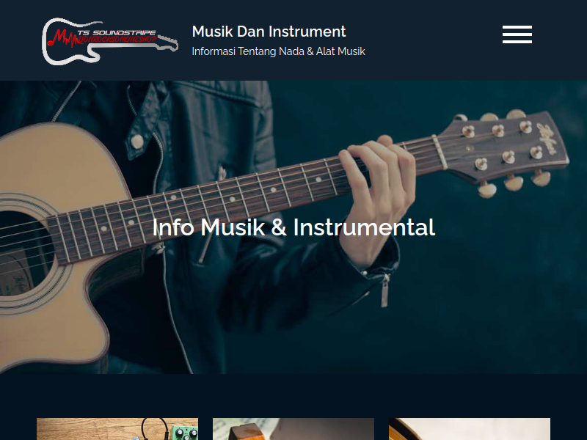Open the rightmost cream-colored post thumbnail
The width and height of the screenshot is (587, 440).
click(x=470, y=429)
